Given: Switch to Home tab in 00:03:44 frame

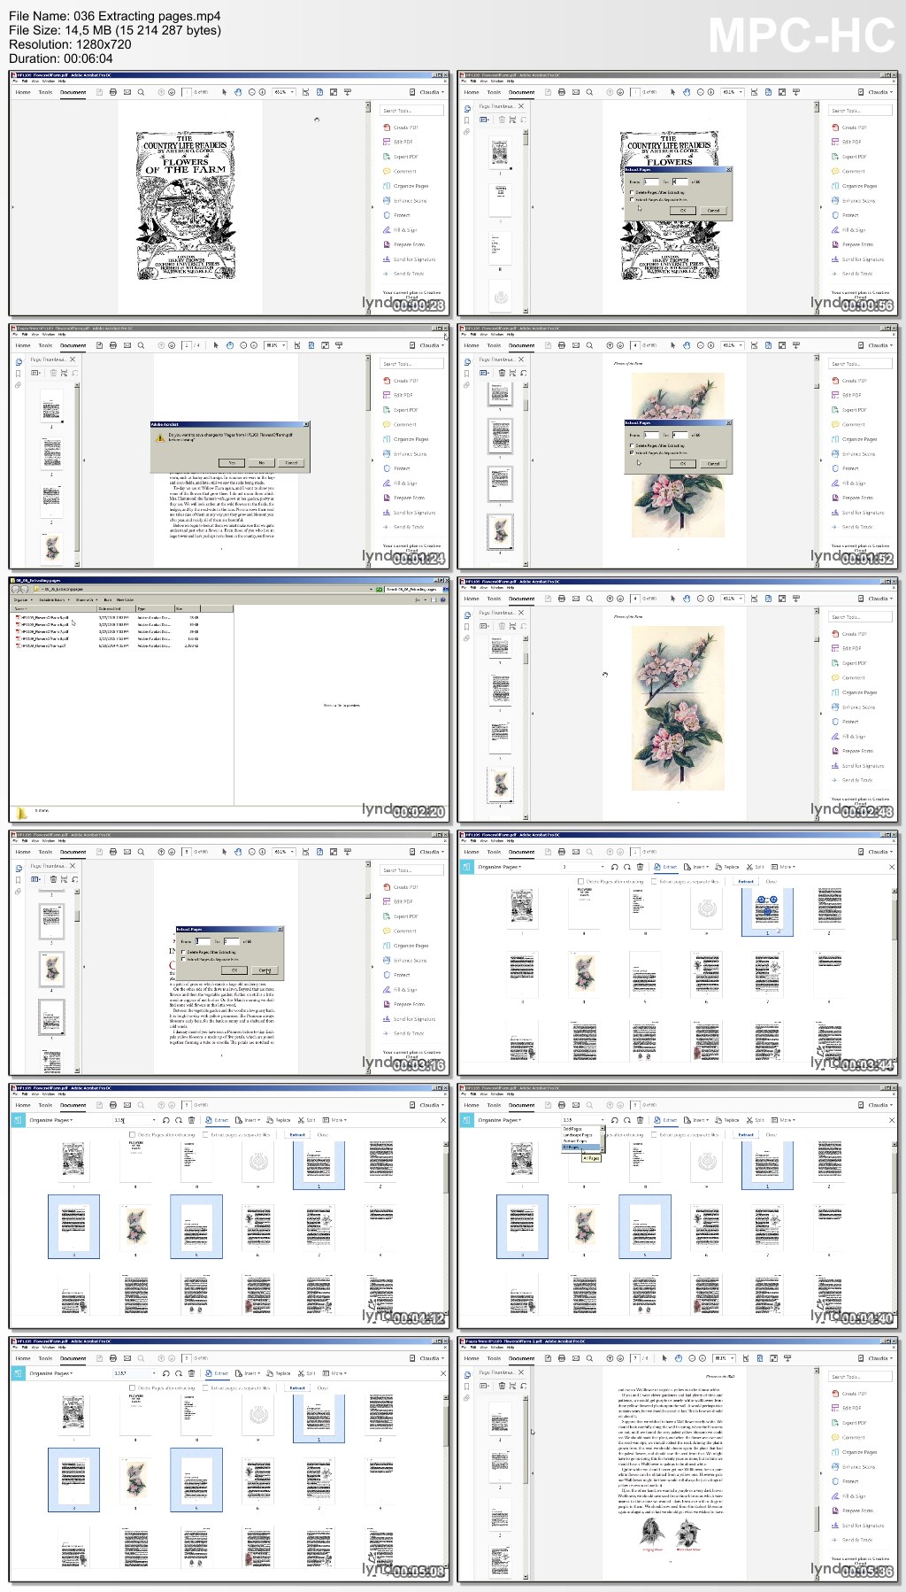Looking at the screenshot, I should tap(472, 852).
